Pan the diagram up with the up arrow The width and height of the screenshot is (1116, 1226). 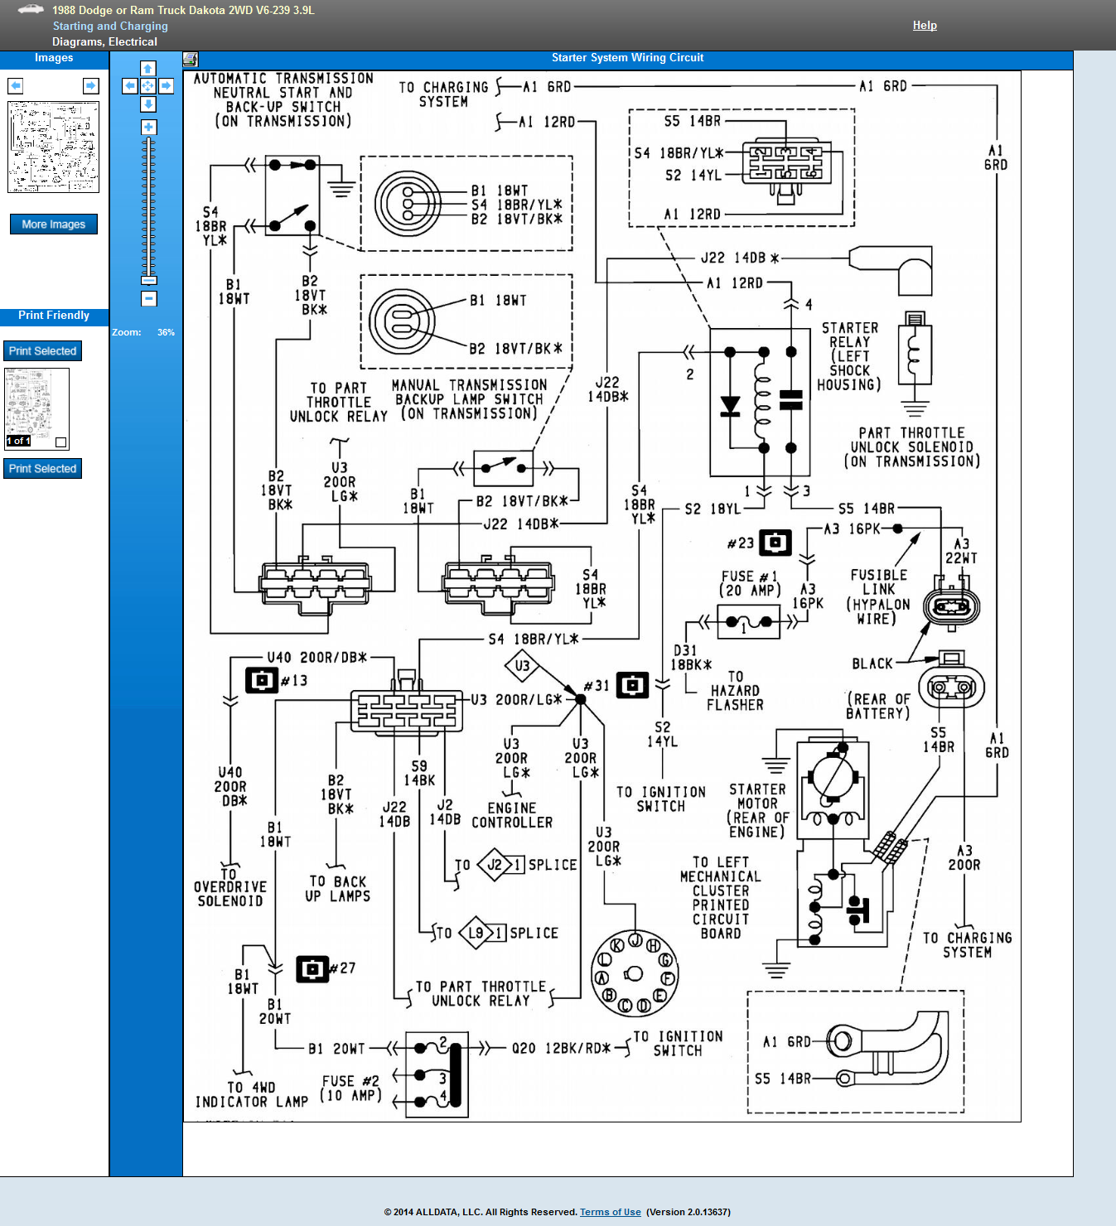[x=147, y=69]
